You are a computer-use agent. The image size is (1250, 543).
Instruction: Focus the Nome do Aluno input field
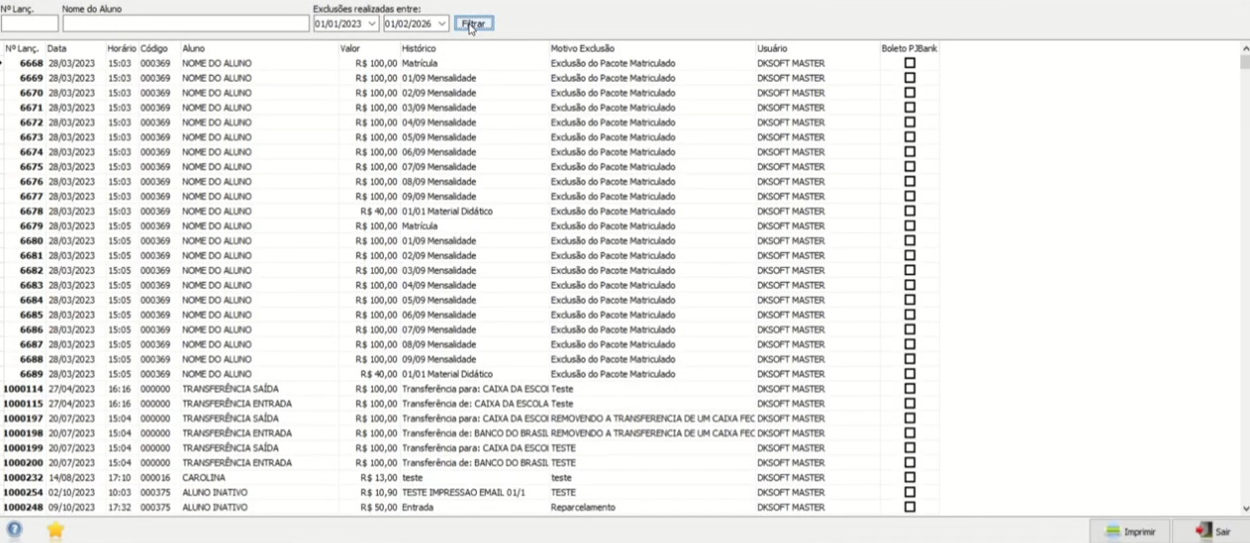(186, 23)
